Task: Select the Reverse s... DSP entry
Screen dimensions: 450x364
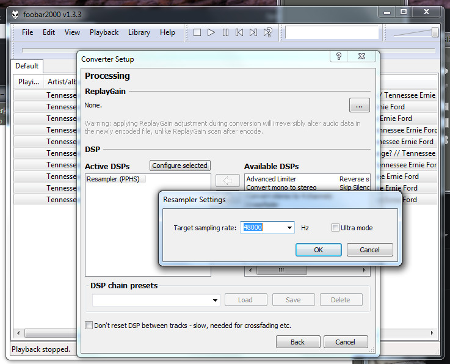Action: point(354,179)
